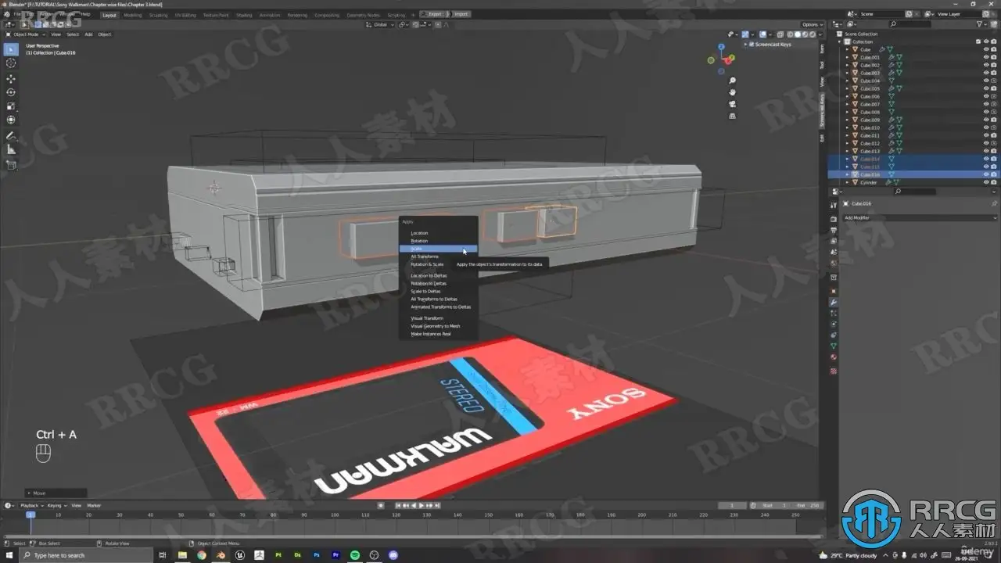
Task: Exclude Collection using its checkbox
Action: point(978,41)
